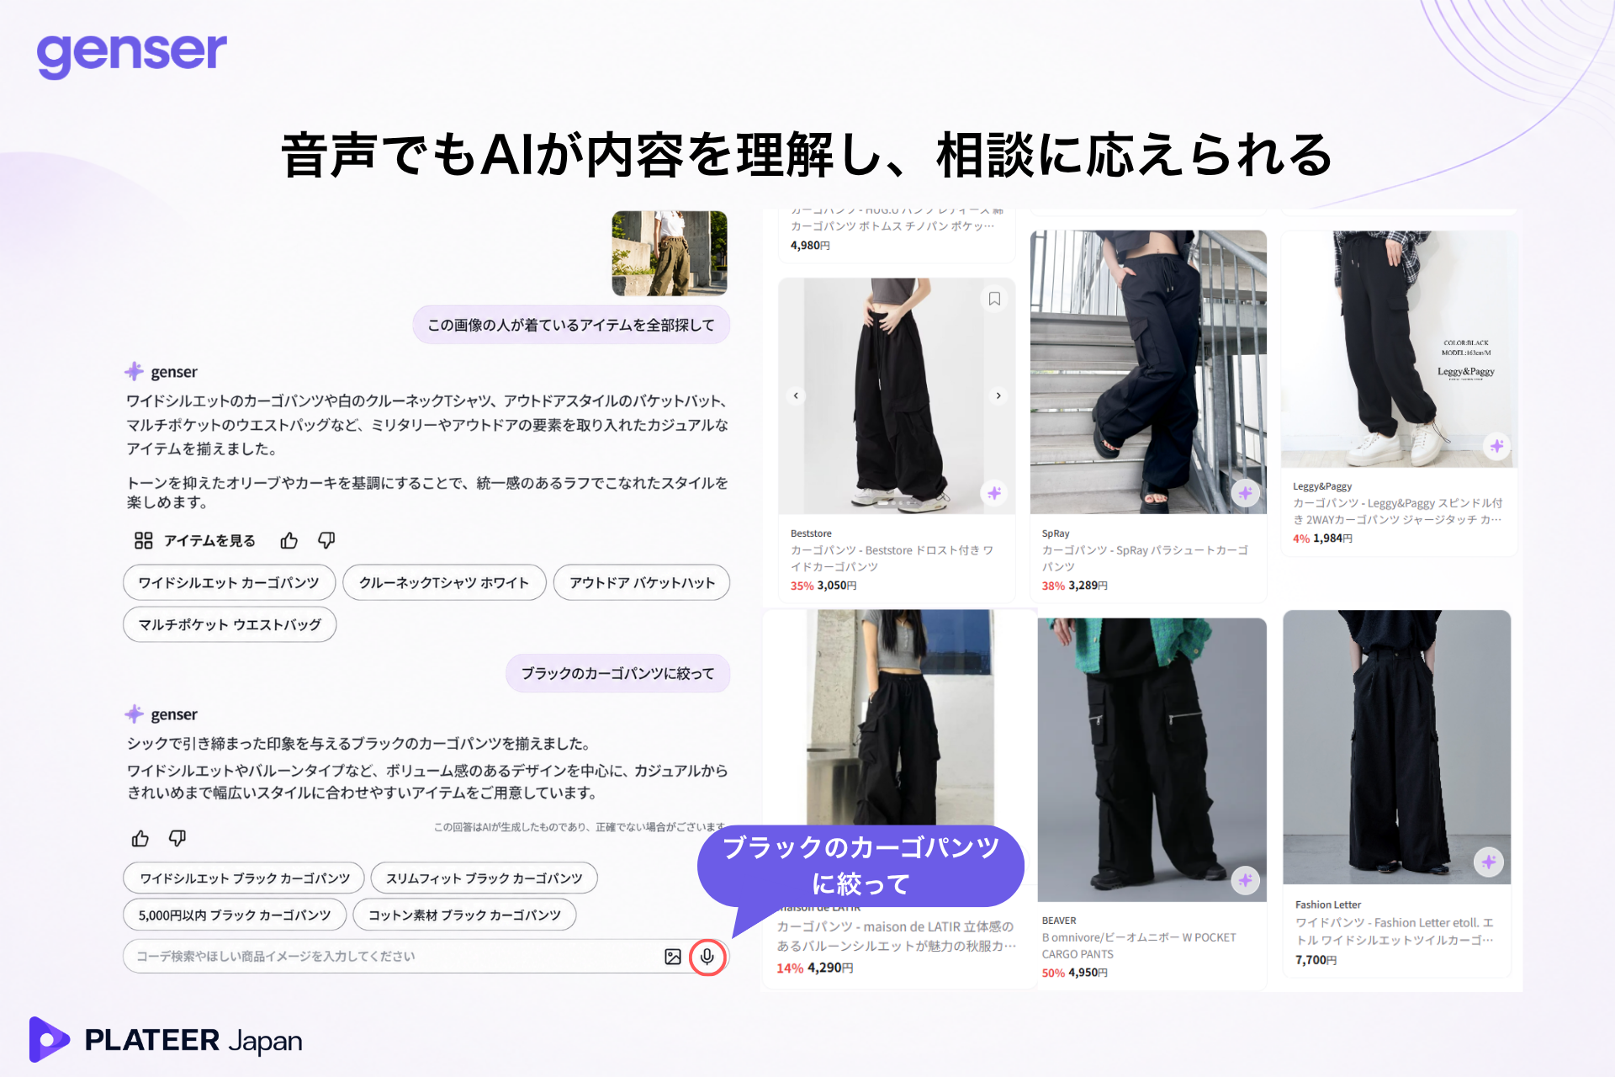The height and width of the screenshot is (1077, 1615).
Task: Click the sparkle icon on BEAVER cargo pants
Action: tap(1245, 881)
